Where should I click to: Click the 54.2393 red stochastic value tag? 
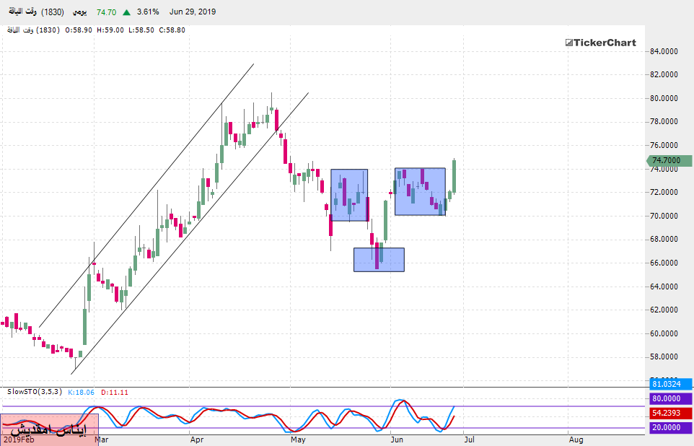[x=669, y=413]
